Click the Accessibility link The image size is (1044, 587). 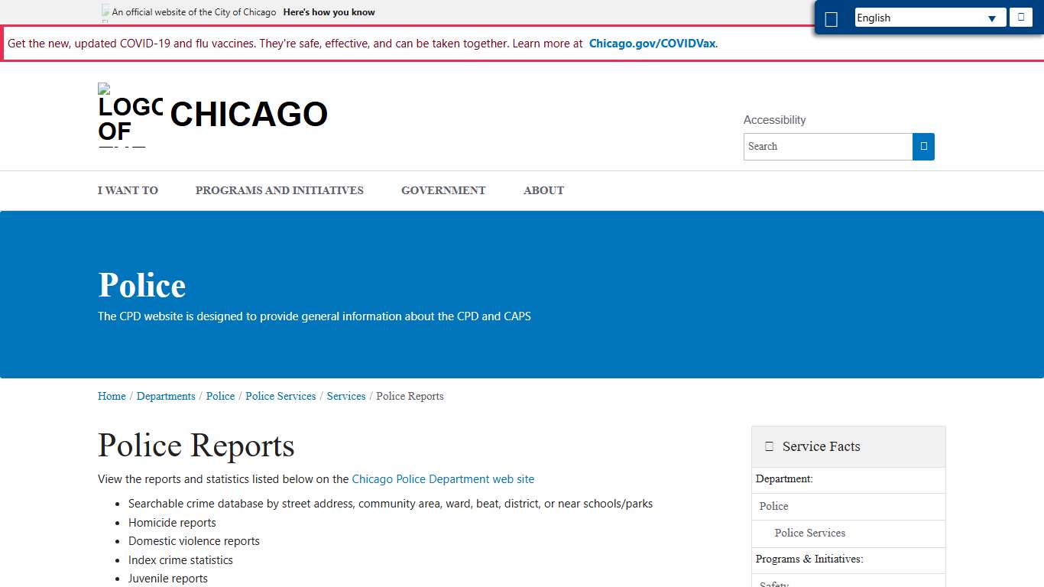pyautogui.click(x=774, y=120)
